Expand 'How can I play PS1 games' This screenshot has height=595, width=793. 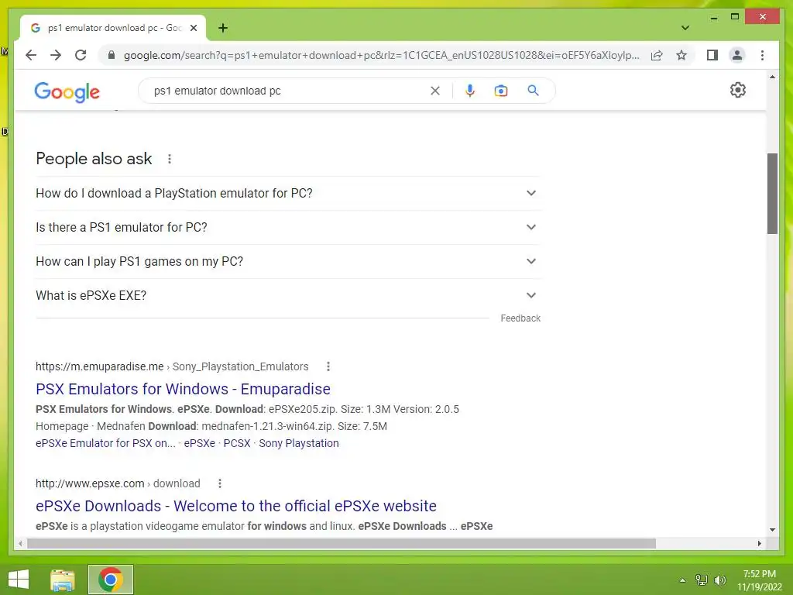click(287, 262)
